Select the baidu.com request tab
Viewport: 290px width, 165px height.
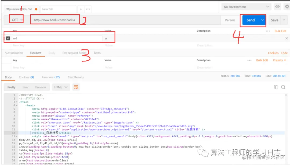[21, 9]
